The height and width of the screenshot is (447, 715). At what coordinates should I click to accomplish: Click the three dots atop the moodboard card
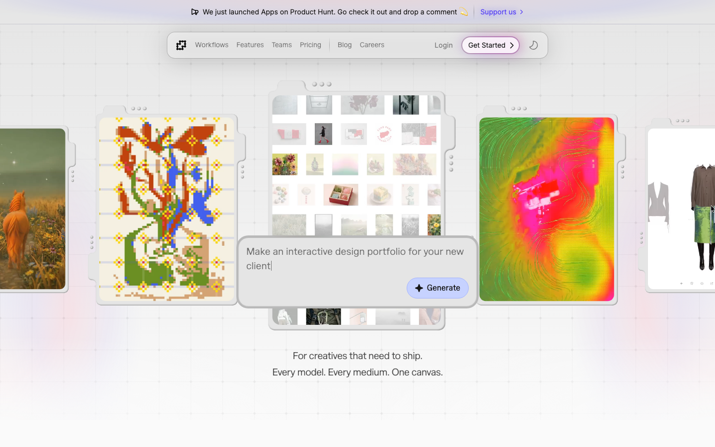[322, 84]
